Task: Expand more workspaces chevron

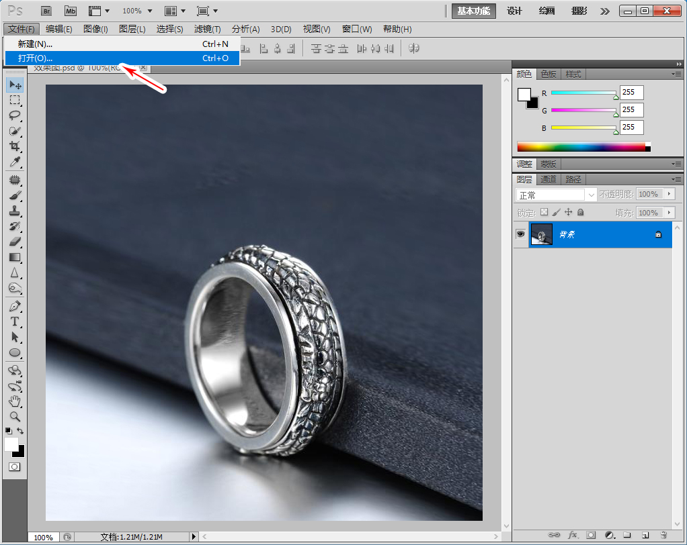Action: pos(605,11)
